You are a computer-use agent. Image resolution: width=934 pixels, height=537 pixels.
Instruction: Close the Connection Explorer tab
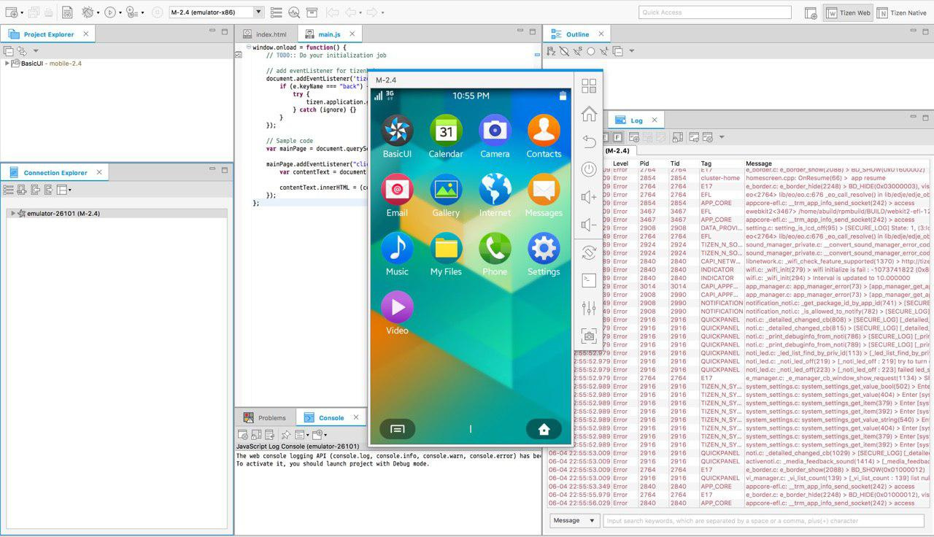tap(100, 172)
